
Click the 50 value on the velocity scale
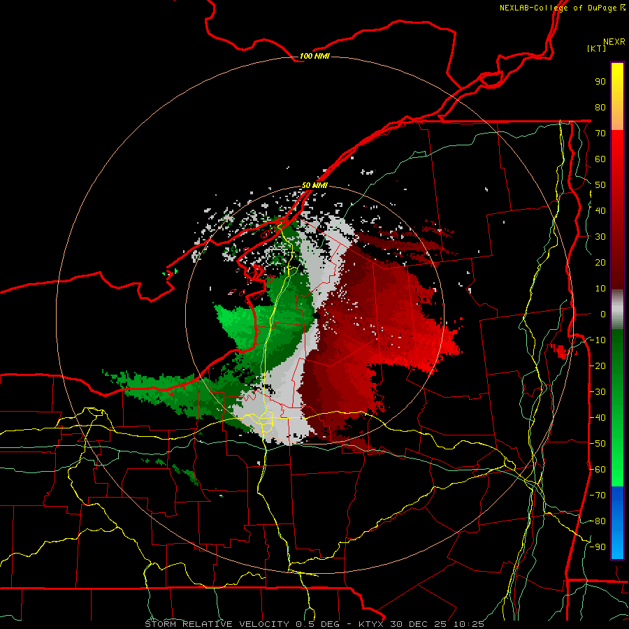(600, 185)
